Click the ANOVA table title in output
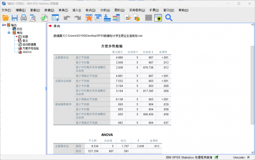The width and height of the screenshot is (255, 160). [x=107, y=135]
